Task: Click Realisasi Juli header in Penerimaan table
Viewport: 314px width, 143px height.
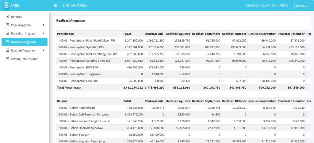Action: coord(154,34)
